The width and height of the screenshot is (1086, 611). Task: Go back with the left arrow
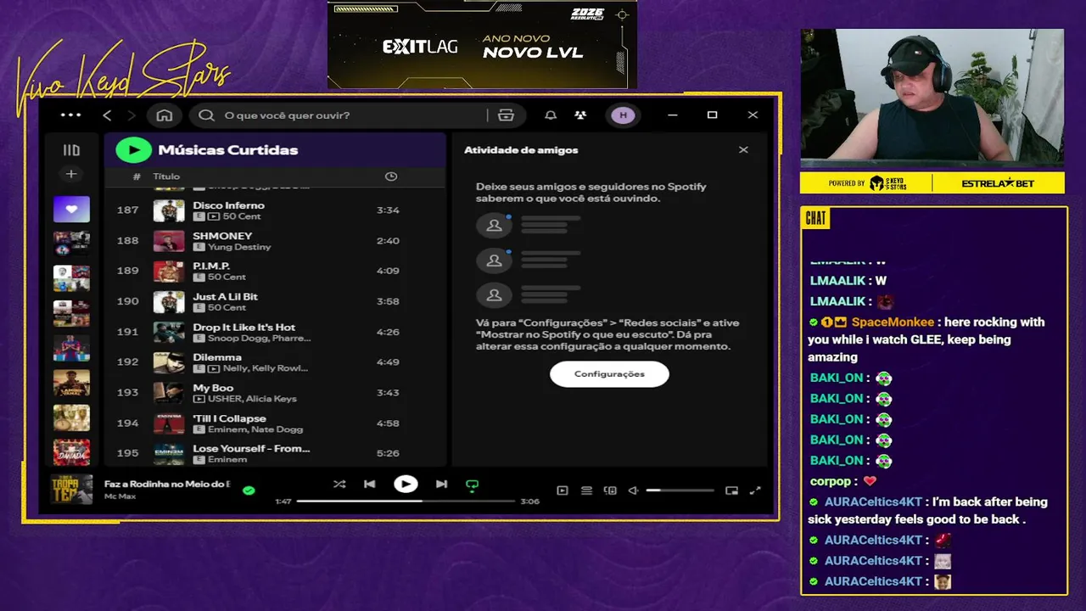107,115
